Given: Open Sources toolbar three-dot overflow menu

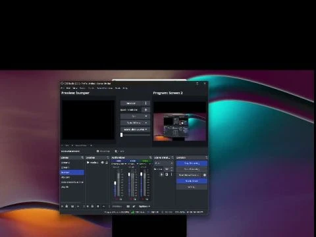Looking at the screenshot, I should [x=109, y=207].
